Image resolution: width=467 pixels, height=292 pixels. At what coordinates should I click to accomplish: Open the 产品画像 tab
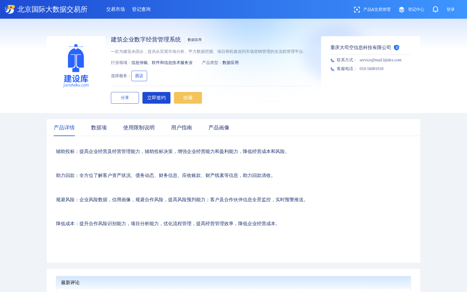click(219, 128)
